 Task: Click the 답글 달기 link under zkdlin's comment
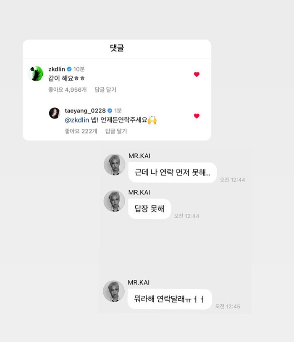tap(105, 90)
